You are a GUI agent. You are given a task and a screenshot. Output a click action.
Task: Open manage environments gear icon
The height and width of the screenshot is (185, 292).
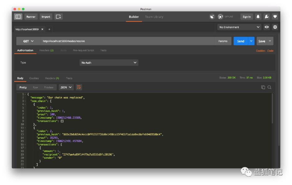[x=275, y=27]
